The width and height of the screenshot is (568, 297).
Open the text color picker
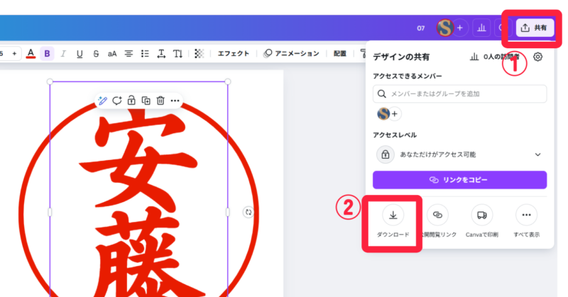click(31, 54)
